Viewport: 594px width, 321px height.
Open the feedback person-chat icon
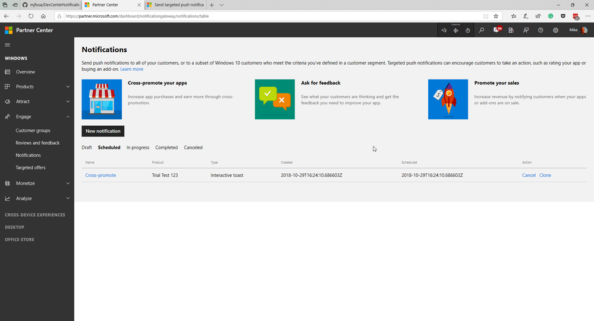tap(526, 30)
